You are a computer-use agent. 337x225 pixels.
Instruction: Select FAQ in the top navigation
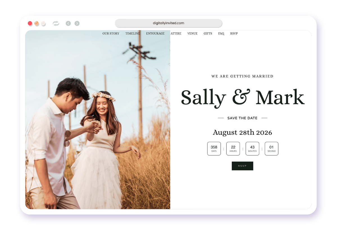pyautogui.click(x=221, y=33)
